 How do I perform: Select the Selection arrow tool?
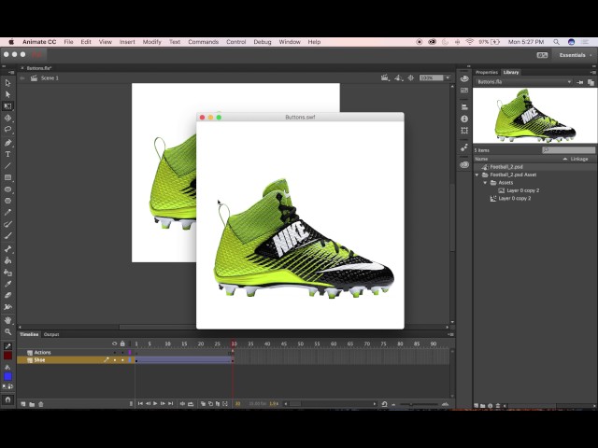click(7, 83)
